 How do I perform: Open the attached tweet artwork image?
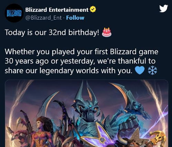(87, 113)
